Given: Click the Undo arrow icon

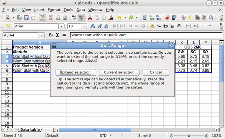Looking at the screenshot, I should click(119, 18).
